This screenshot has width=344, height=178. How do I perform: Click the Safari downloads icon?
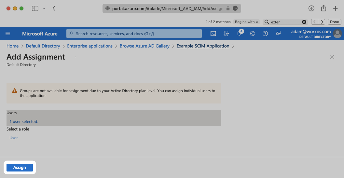pyautogui.click(x=311, y=8)
